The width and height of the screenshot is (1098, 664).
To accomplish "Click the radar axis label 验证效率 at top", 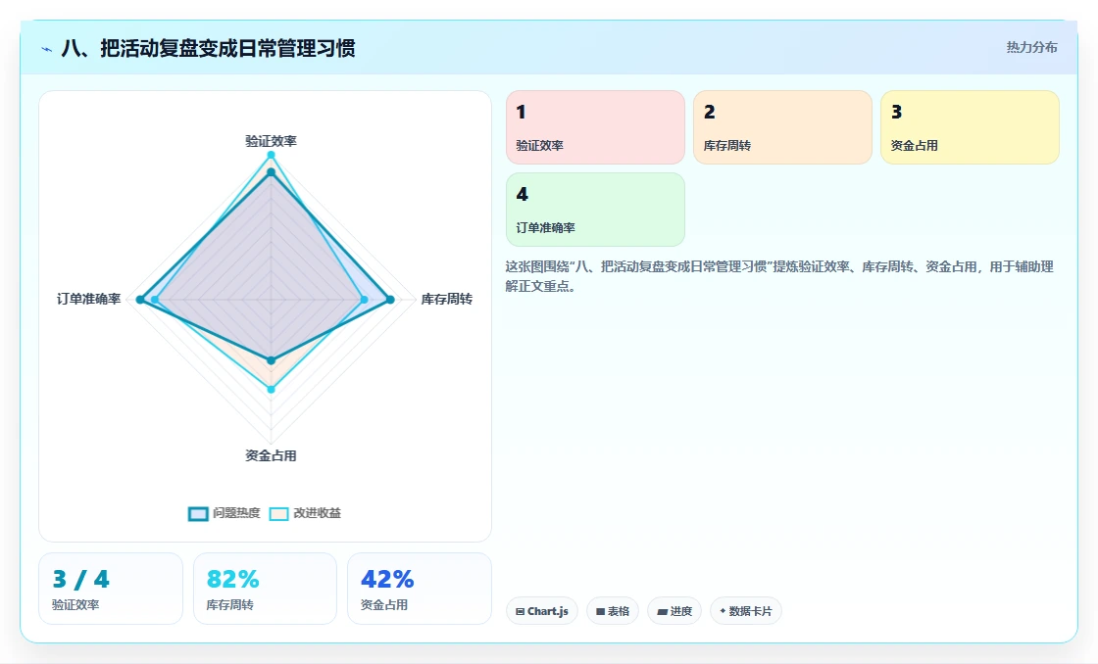I will (x=271, y=141).
